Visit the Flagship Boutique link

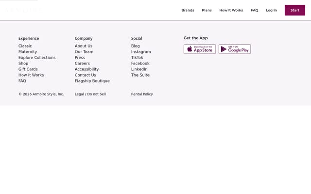[x=92, y=81]
